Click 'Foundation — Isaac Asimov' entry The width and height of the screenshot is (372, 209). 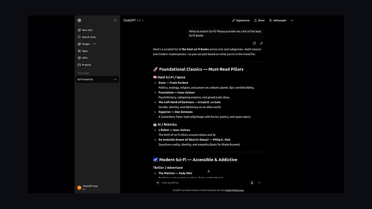click(x=177, y=92)
